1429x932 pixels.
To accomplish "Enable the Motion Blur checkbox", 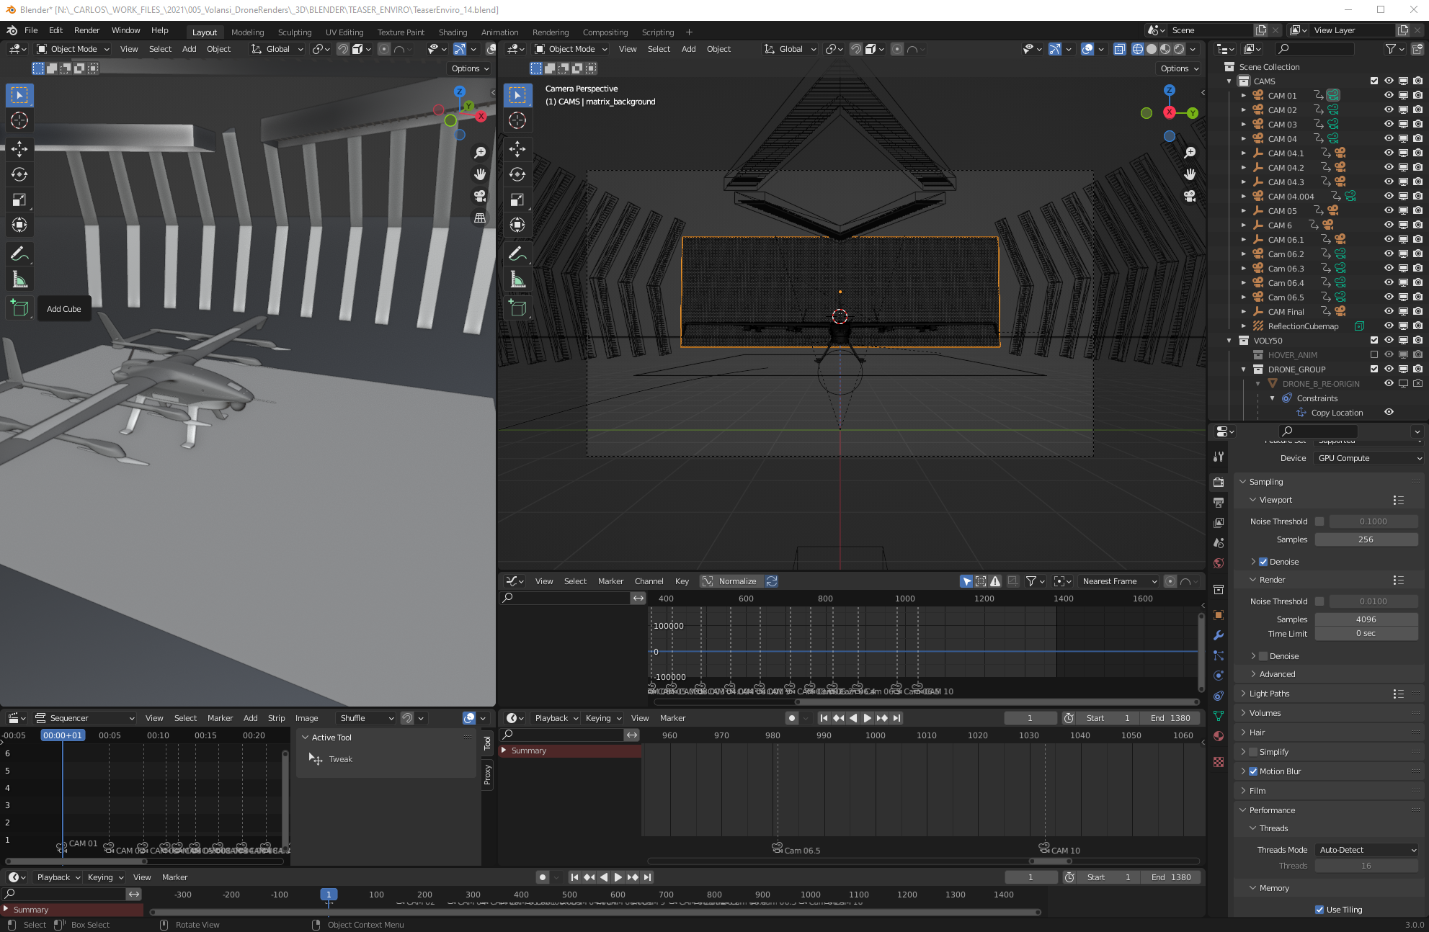I will [x=1253, y=771].
